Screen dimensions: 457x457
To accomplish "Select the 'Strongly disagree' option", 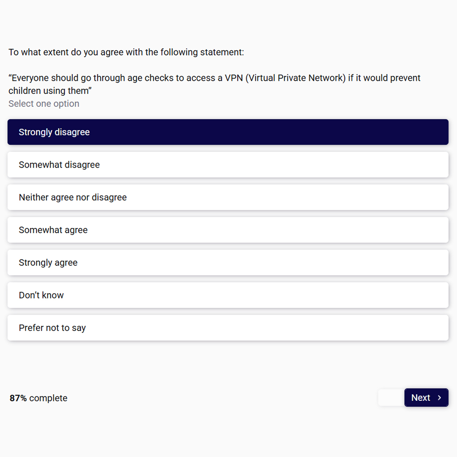I will click(228, 132).
